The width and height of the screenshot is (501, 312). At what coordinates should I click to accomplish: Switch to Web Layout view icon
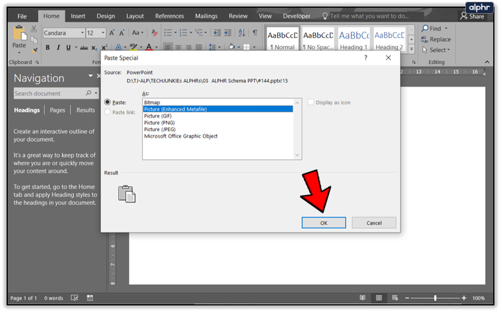(395, 298)
